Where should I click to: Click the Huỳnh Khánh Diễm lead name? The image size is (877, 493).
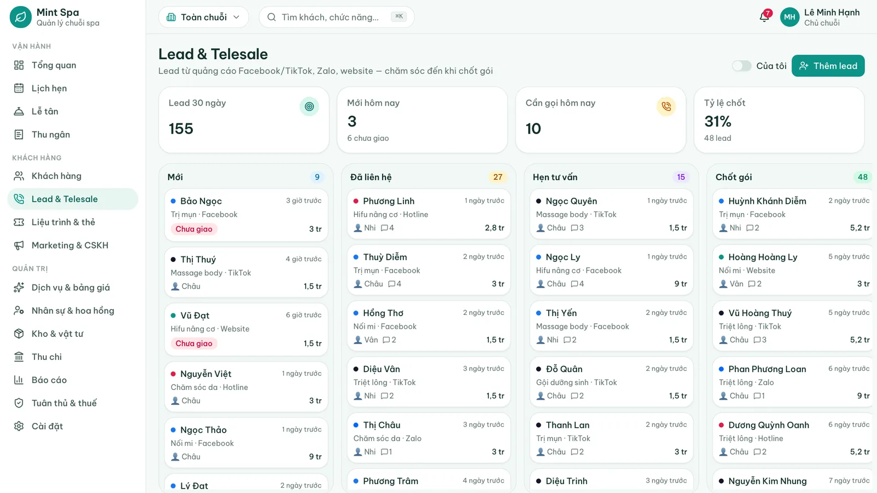click(767, 201)
